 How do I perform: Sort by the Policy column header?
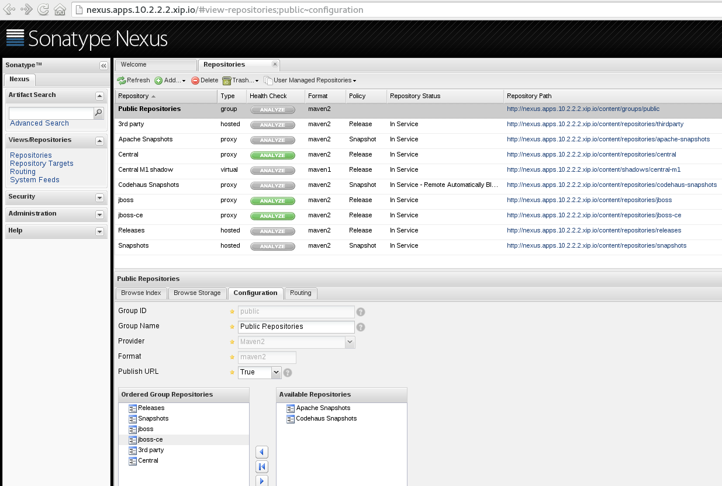pyautogui.click(x=366, y=96)
